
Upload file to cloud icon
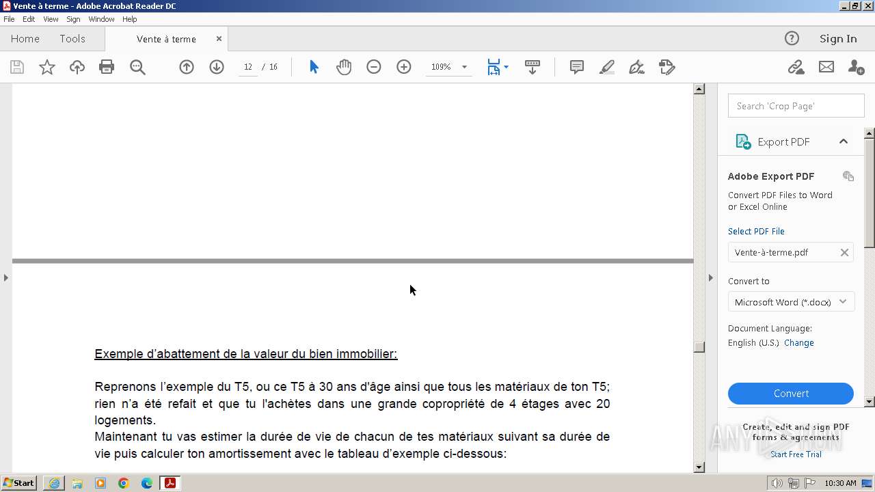(77, 67)
